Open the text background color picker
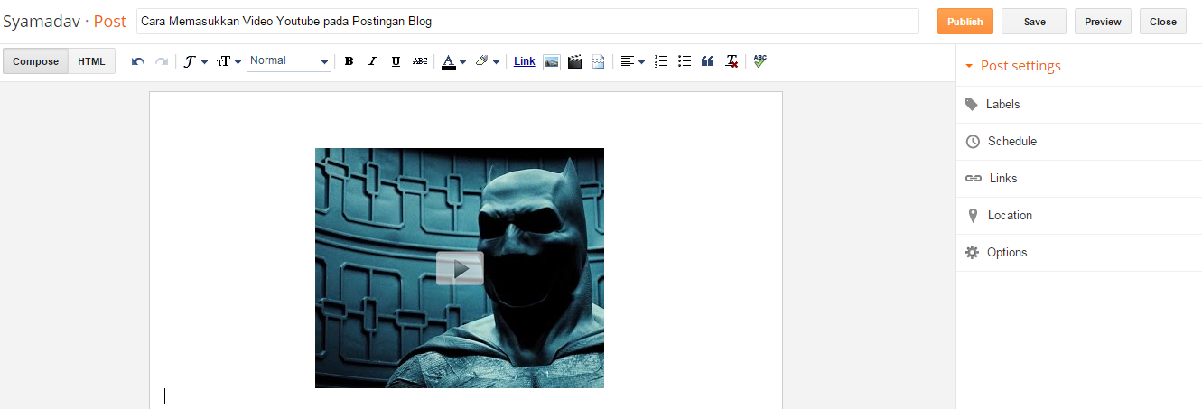1202x409 pixels. point(488,61)
